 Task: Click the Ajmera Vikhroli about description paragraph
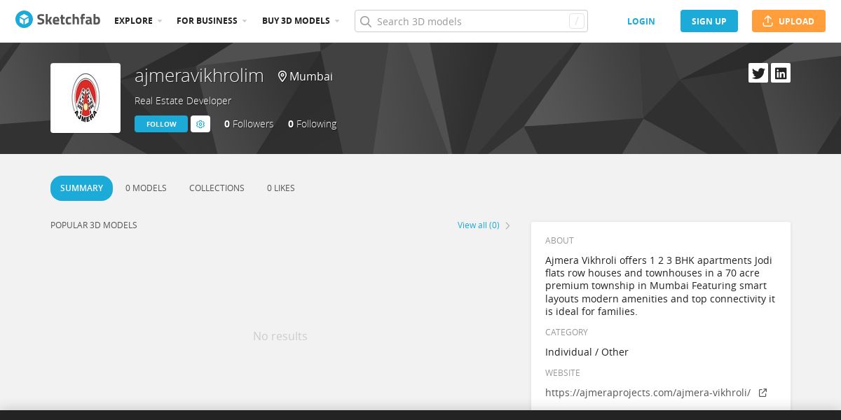pyautogui.click(x=660, y=286)
